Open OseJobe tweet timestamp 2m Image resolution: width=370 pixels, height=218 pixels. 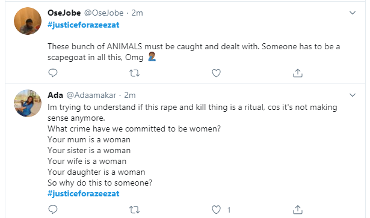click(137, 13)
